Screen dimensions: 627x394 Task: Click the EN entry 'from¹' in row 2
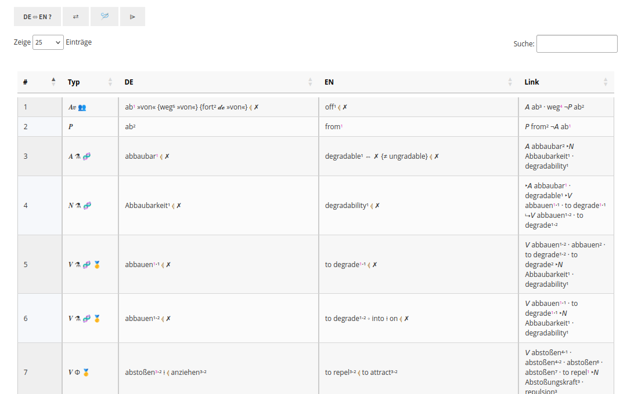pos(334,126)
